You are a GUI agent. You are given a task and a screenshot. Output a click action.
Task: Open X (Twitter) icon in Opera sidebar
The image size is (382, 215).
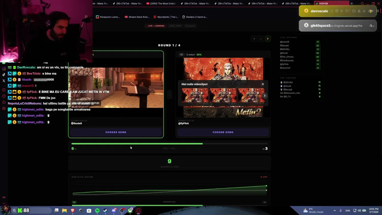pos(4,81)
